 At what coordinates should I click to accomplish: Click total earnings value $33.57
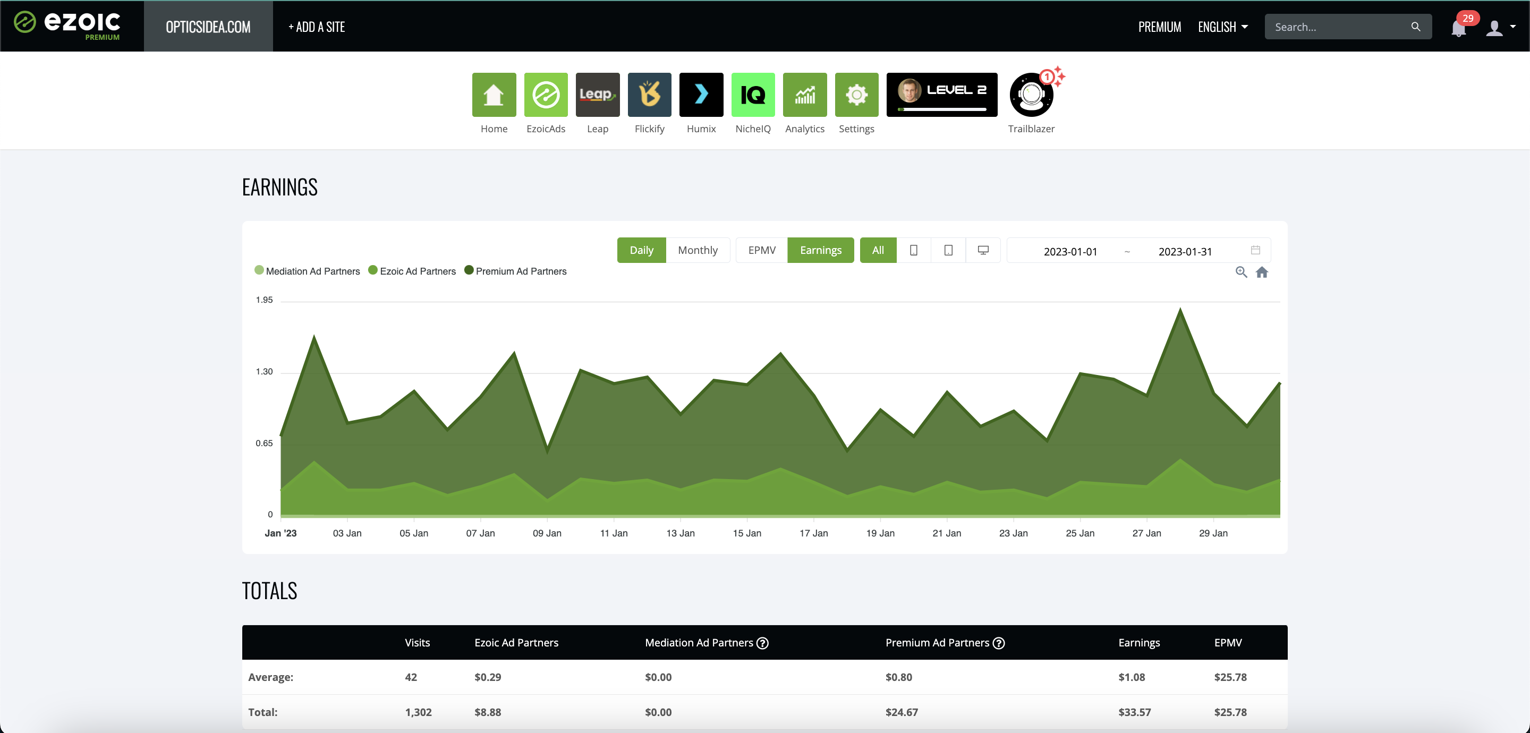click(1134, 712)
